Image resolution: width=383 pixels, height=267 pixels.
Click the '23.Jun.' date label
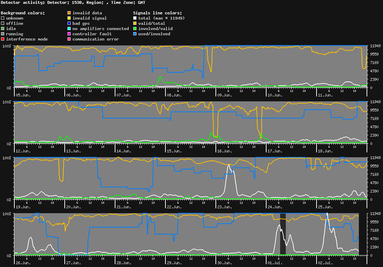[x=225, y=207]
